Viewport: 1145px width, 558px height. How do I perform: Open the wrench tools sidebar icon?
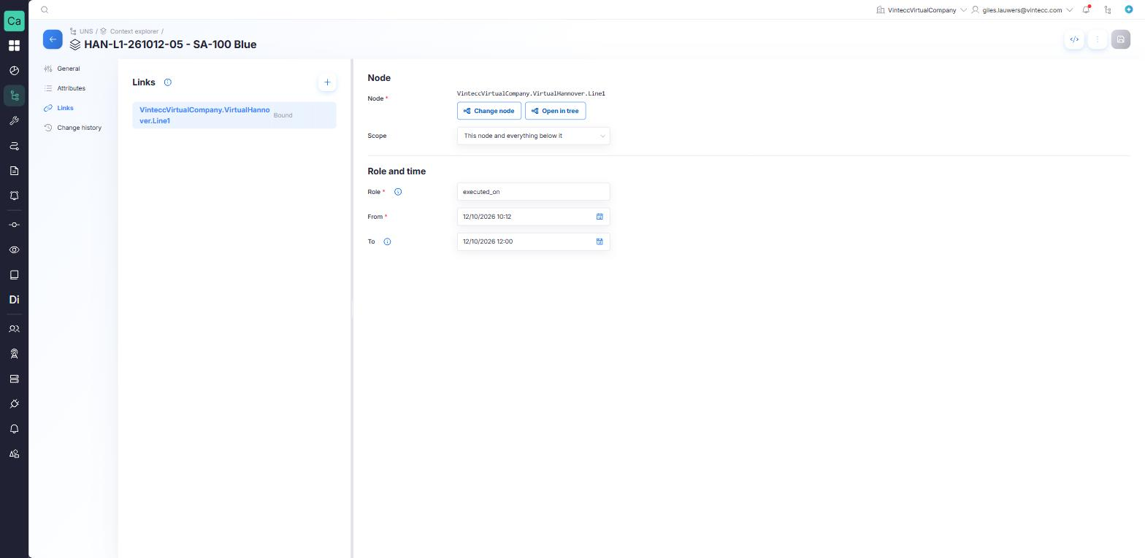14,121
